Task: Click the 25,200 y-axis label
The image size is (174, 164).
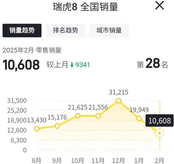Action: (17, 111)
